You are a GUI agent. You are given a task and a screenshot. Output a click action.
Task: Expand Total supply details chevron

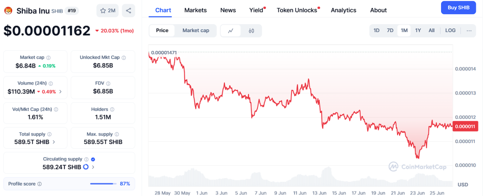53,142
